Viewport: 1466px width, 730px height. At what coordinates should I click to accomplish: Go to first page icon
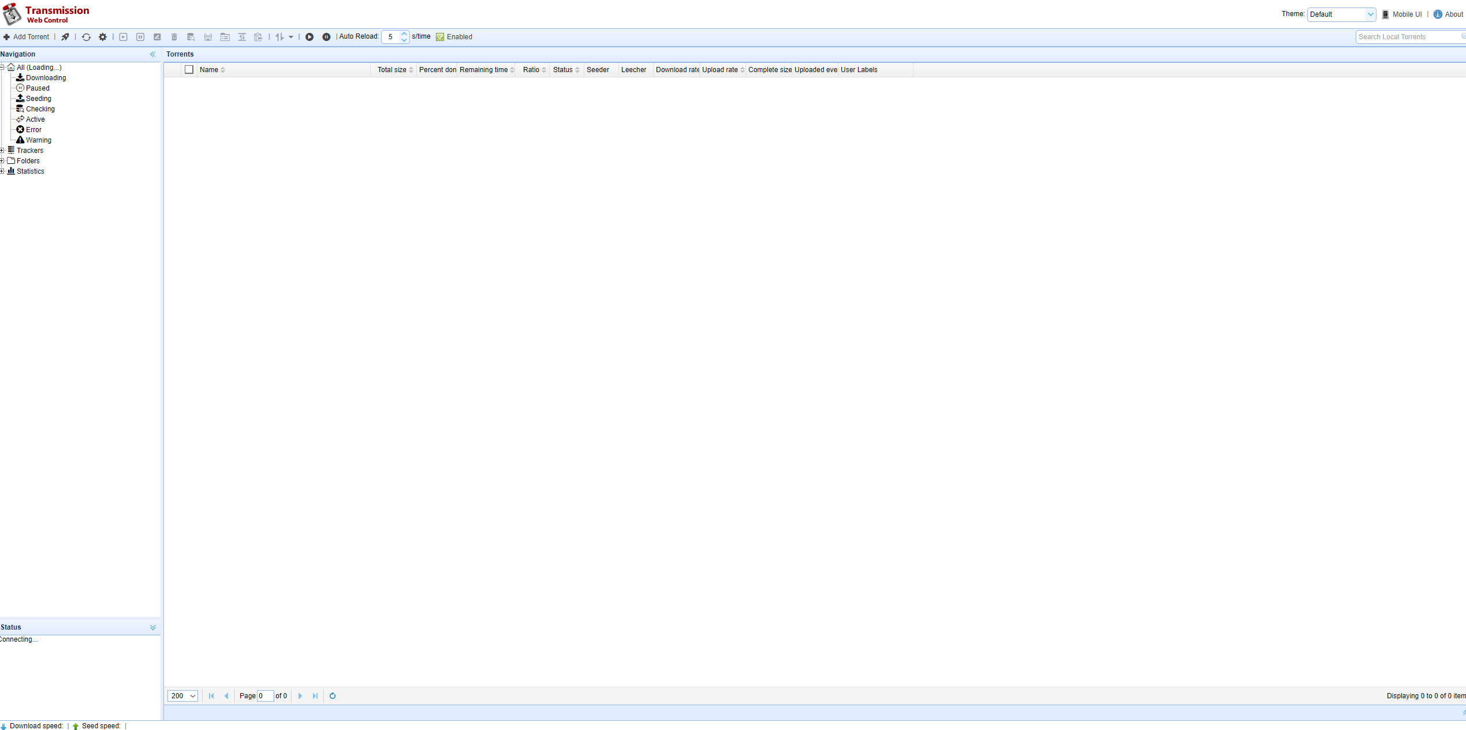coord(211,696)
